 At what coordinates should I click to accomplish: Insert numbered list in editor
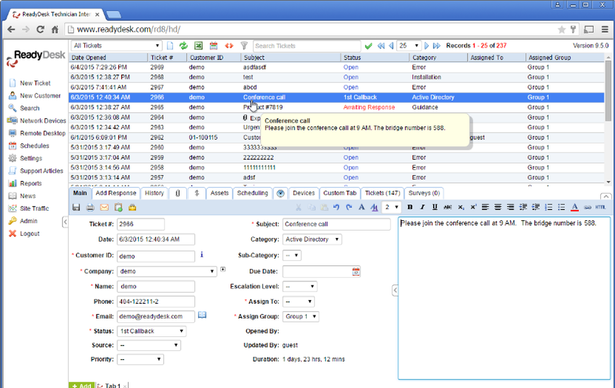tap(549, 207)
